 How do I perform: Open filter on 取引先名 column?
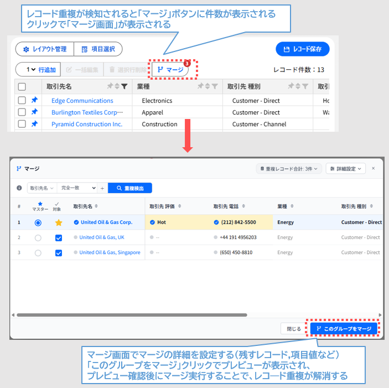coord(125,86)
